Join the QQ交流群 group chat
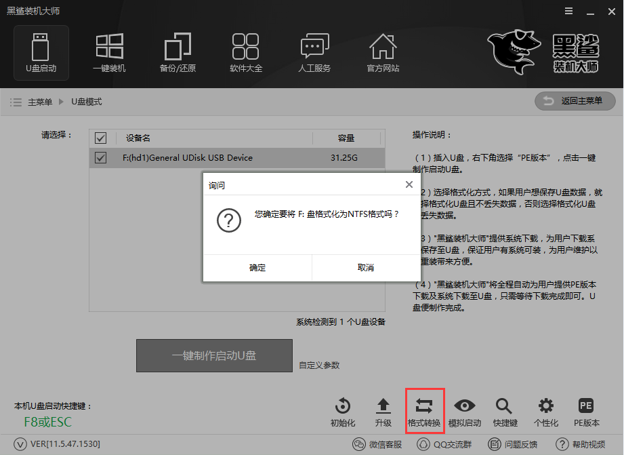The image size is (624, 455). [x=449, y=443]
